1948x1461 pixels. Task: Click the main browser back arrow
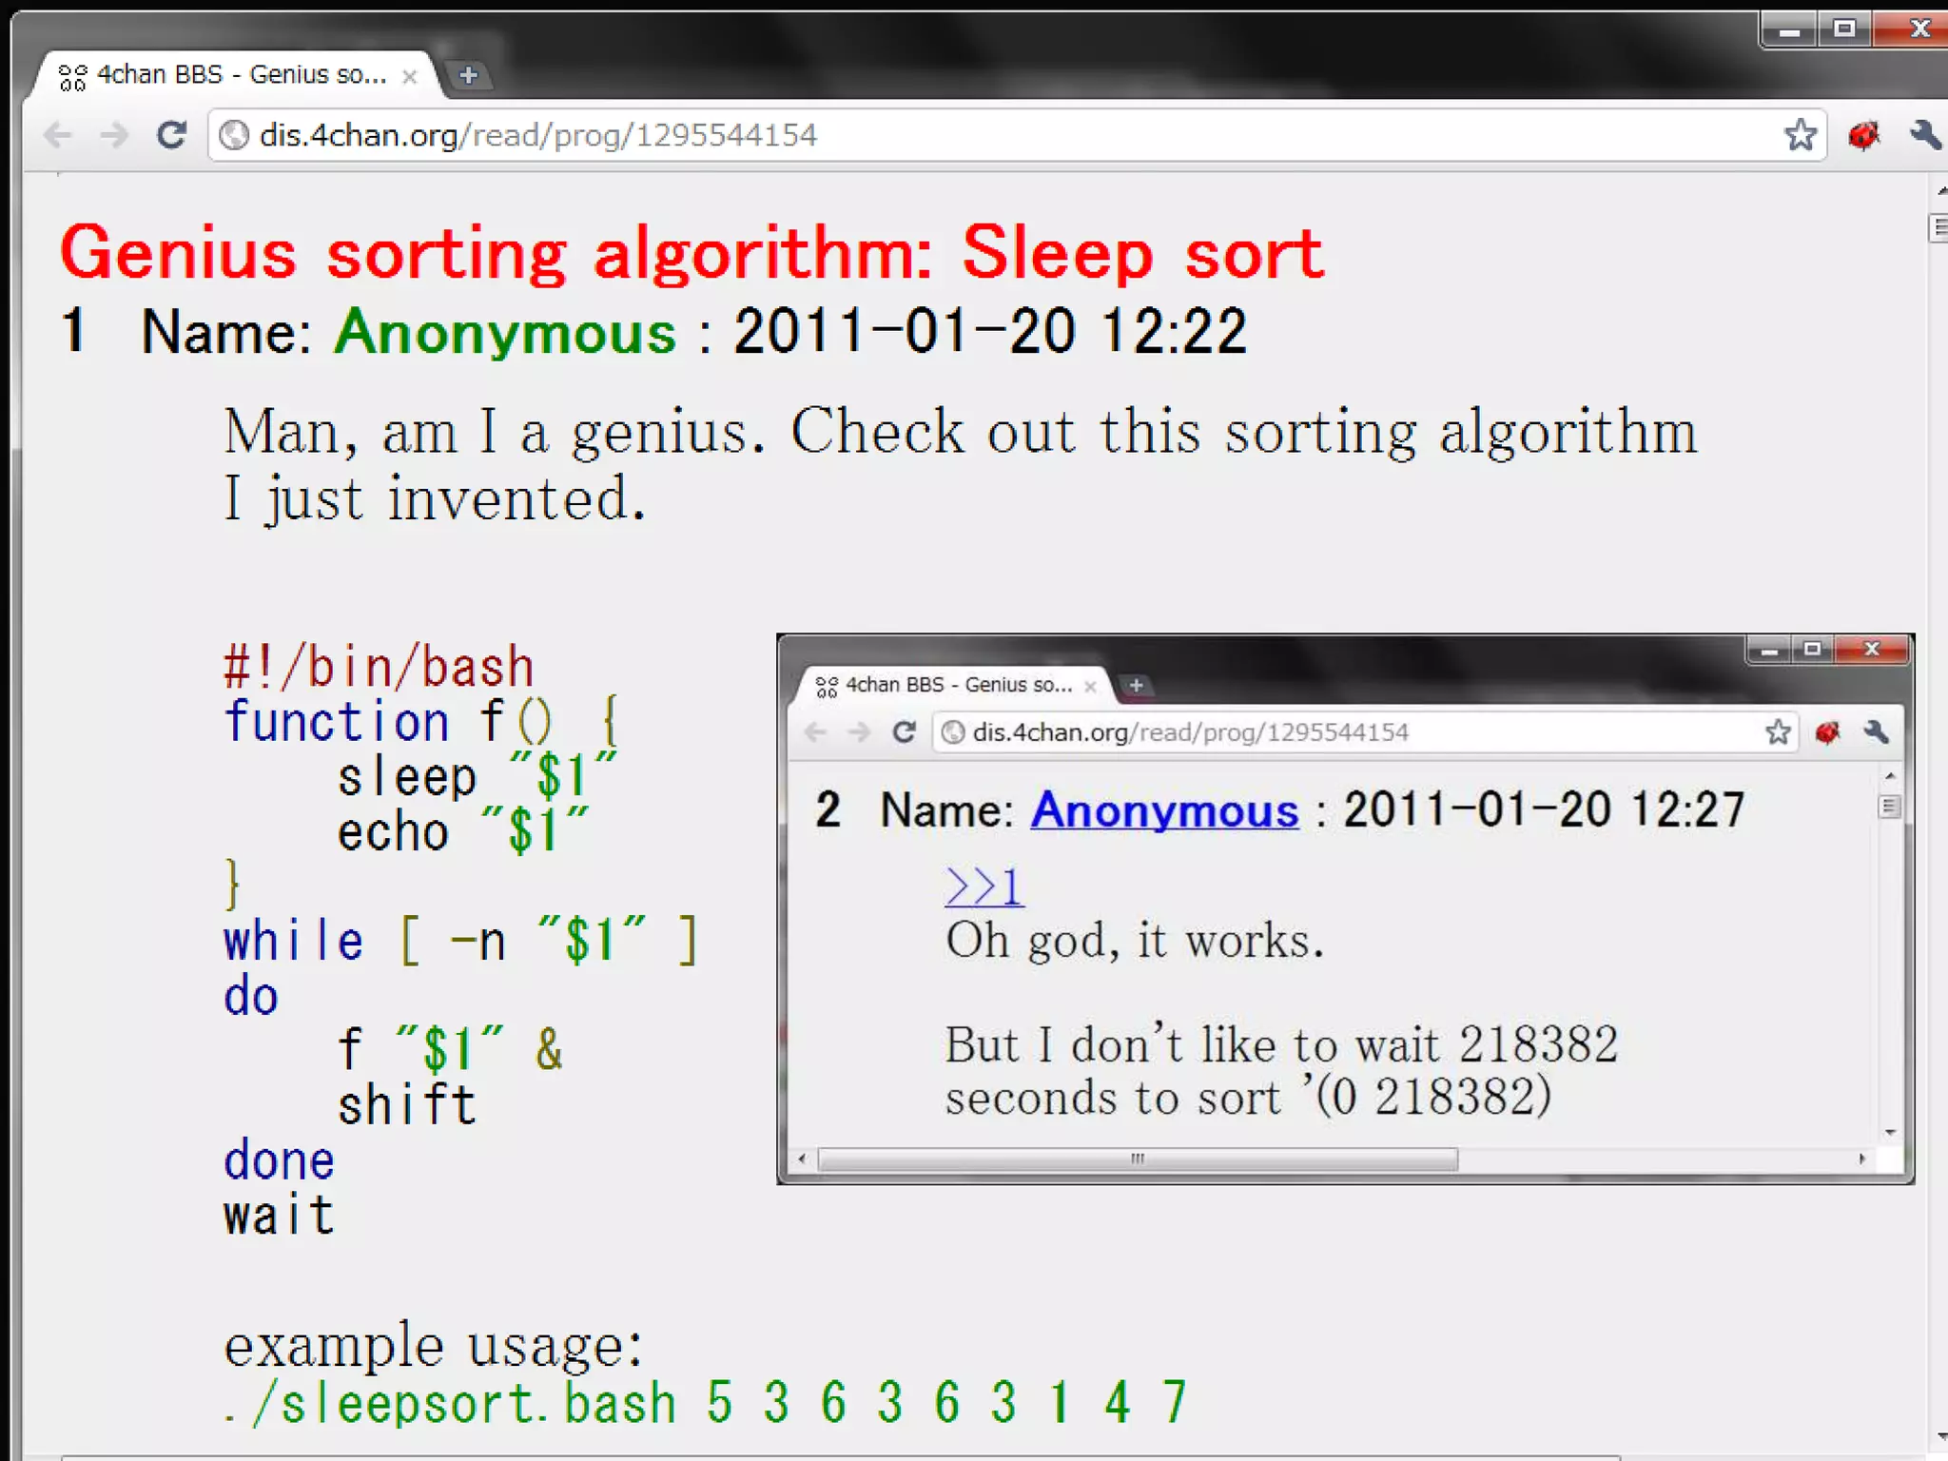point(58,135)
